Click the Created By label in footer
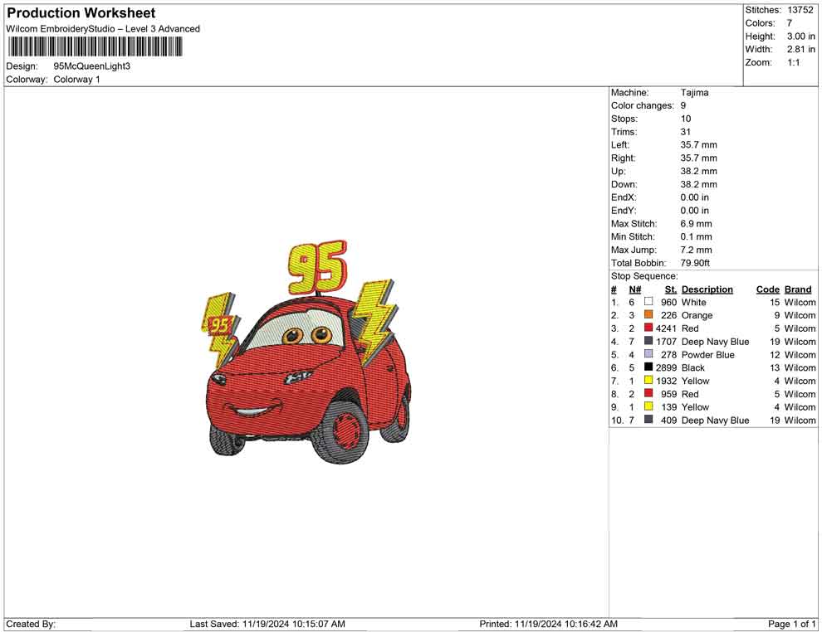822x632 pixels. [31, 624]
